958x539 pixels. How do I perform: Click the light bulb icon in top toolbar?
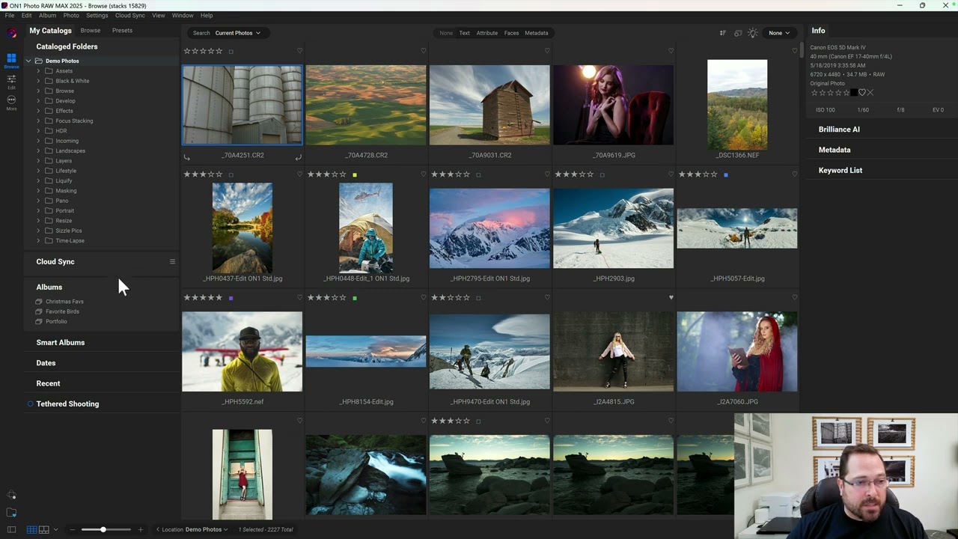pyautogui.click(x=753, y=33)
